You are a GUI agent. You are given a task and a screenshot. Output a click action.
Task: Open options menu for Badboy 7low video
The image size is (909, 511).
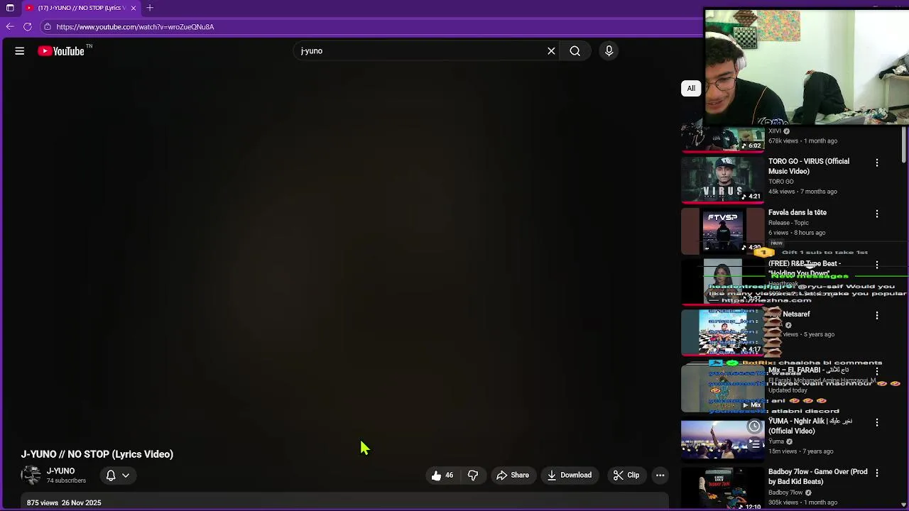click(877, 473)
